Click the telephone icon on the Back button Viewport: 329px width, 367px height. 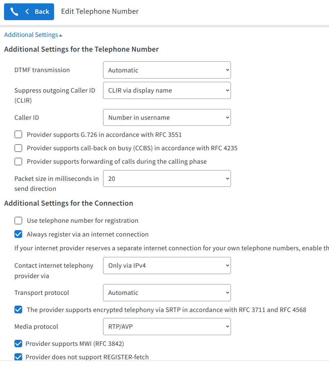(x=14, y=11)
